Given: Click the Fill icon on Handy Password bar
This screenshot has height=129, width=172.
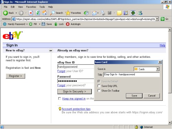Looking at the screenshot, I should [x=31, y=24].
